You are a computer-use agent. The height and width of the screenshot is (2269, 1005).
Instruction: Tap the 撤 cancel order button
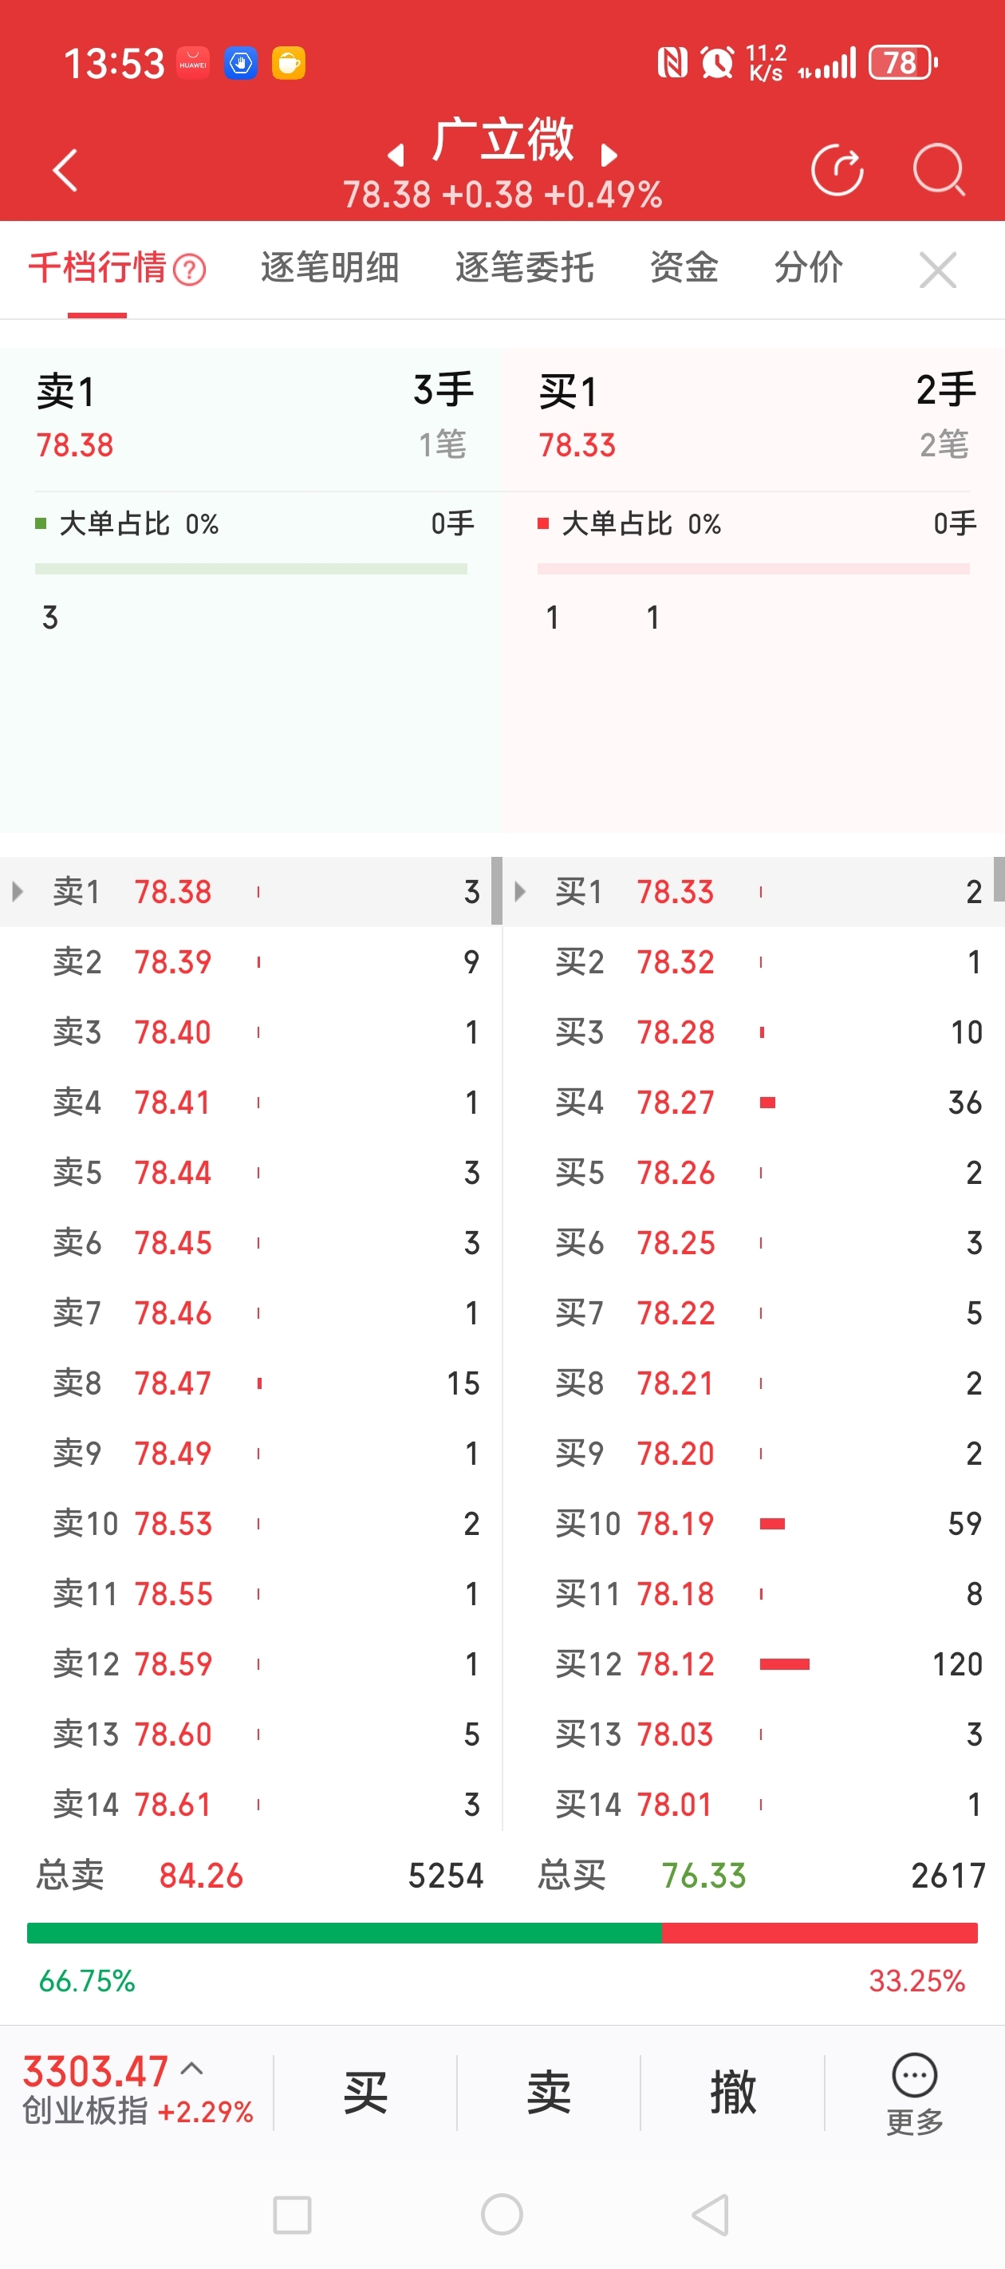coord(733,2093)
